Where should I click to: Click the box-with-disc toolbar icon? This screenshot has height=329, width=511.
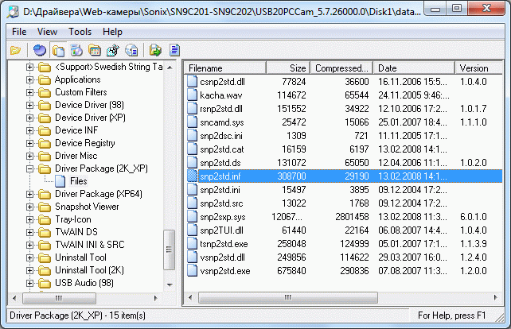click(x=76, y=50)
